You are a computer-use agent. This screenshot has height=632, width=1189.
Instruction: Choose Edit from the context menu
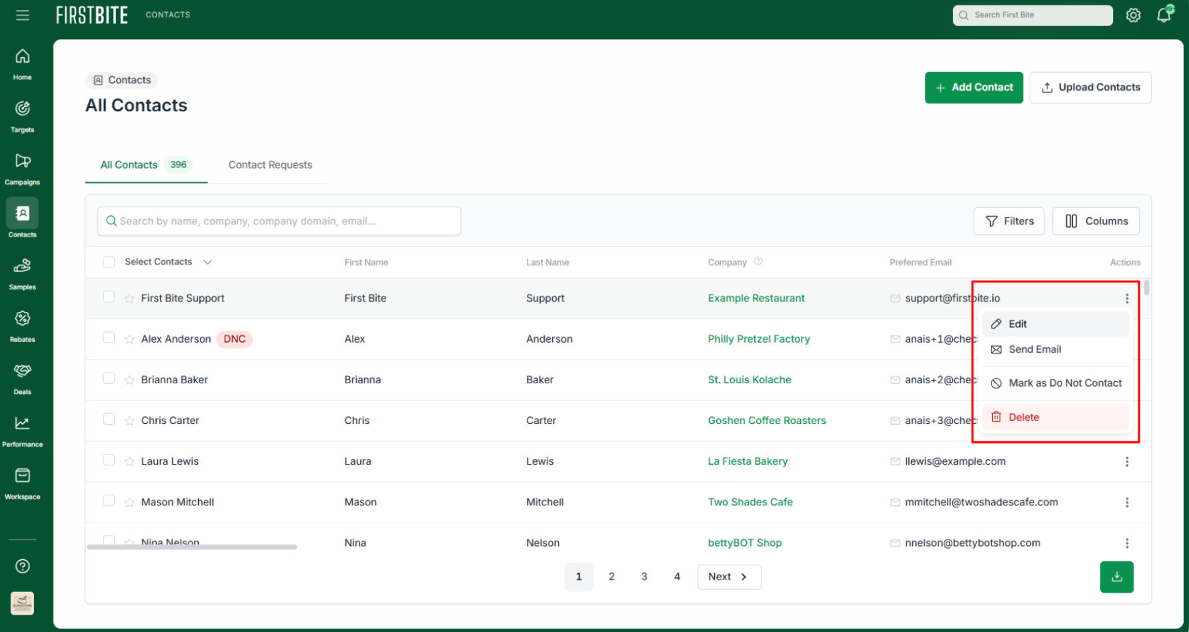[x=1056, y=324]
